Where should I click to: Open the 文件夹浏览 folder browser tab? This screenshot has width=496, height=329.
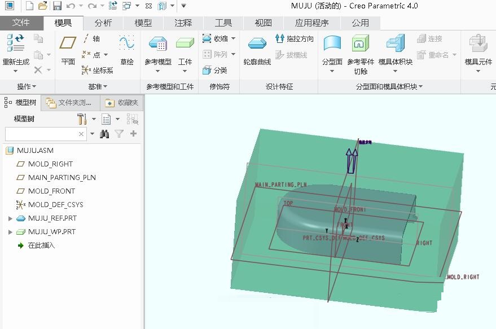(x=71, y=103)
